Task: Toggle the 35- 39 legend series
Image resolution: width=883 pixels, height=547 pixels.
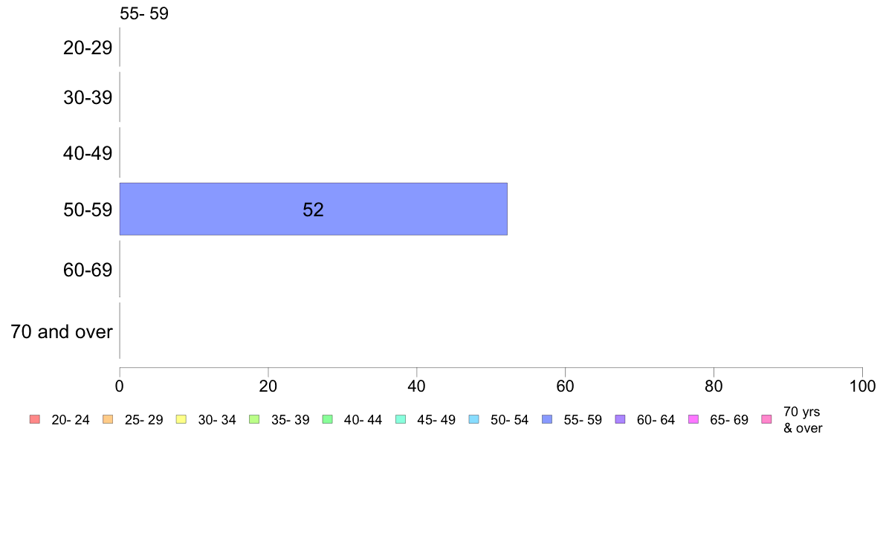Action: [279, 420]
